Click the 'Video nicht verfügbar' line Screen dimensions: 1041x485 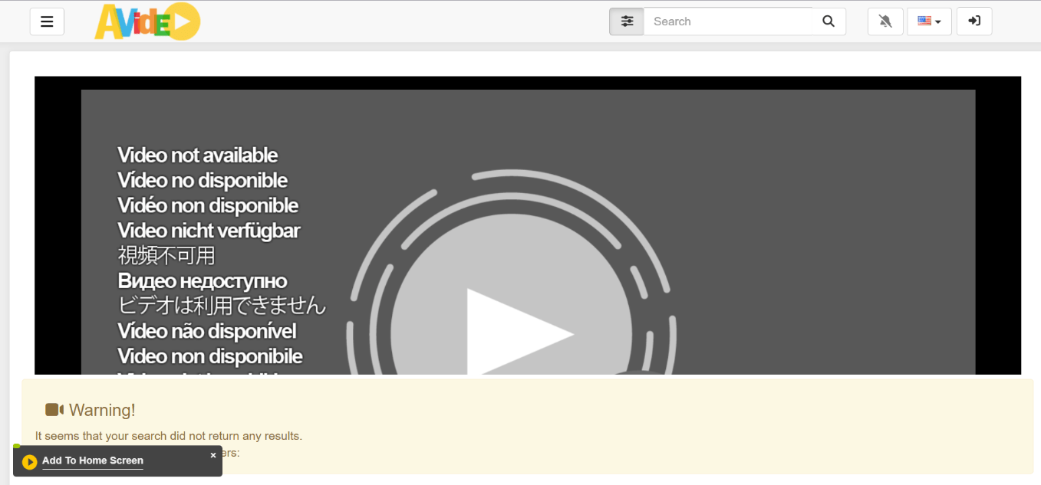coord(209,231)
